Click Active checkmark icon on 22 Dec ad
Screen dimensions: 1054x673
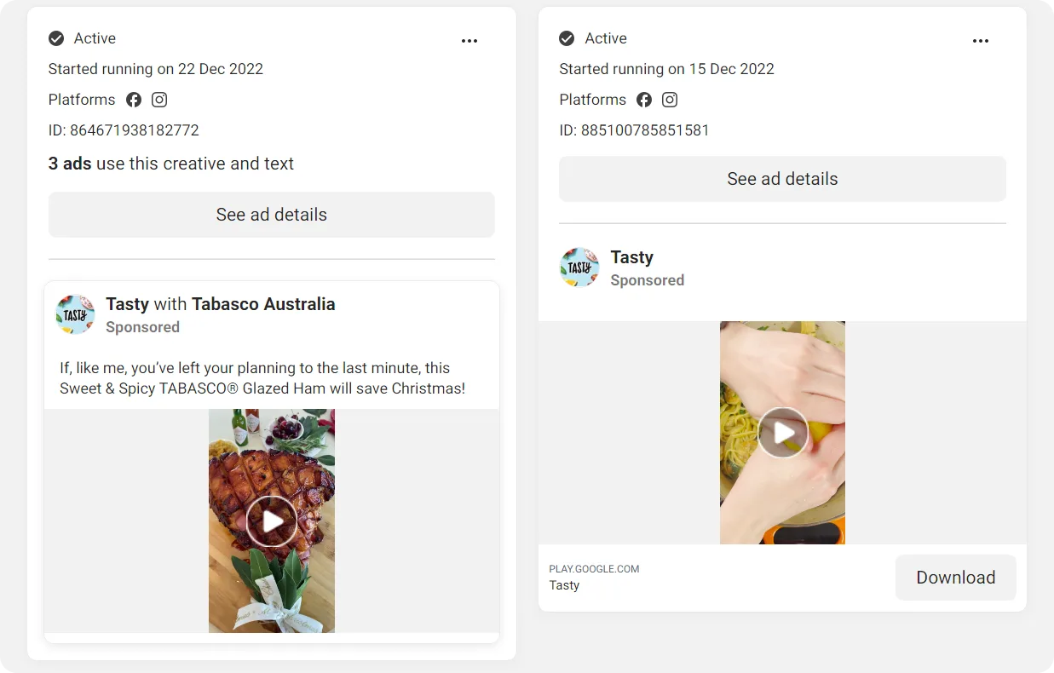56,38
